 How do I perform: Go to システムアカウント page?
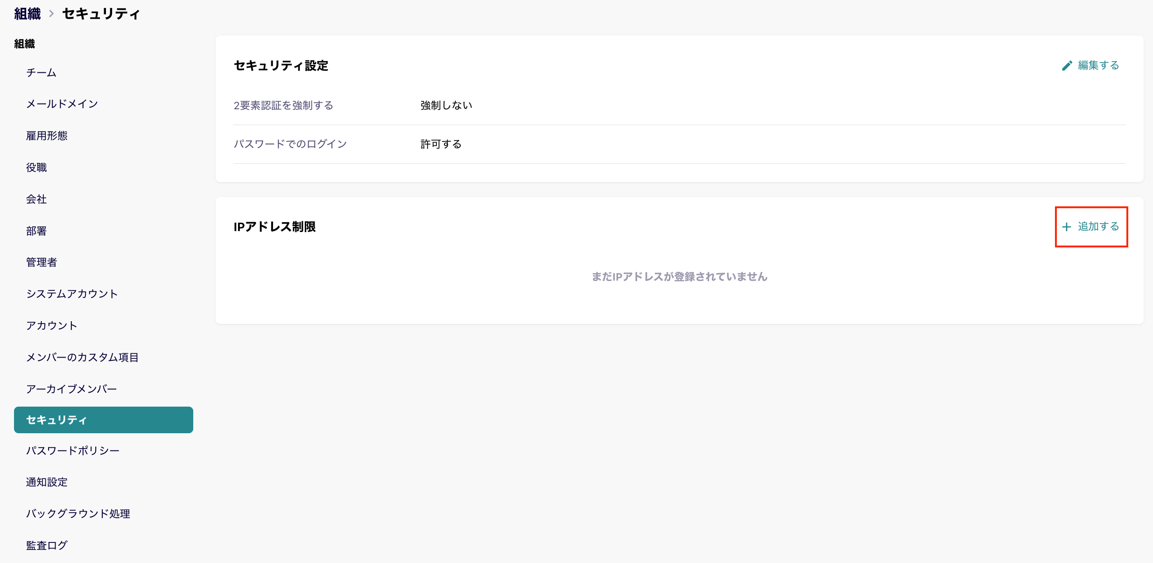(72, 294)
